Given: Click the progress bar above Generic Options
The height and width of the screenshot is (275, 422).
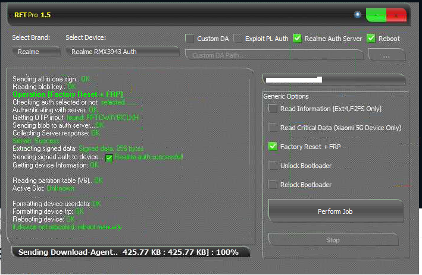Looking at the screenshot, I should [x=334, y=79].
